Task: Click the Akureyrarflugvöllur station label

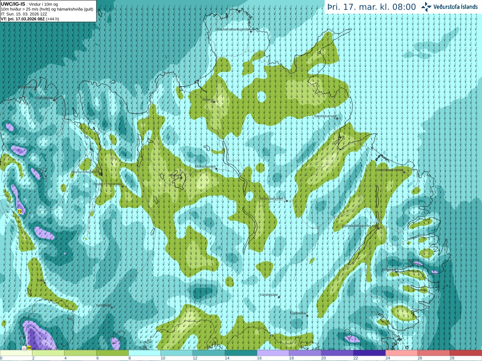Action: coord(85,172)
